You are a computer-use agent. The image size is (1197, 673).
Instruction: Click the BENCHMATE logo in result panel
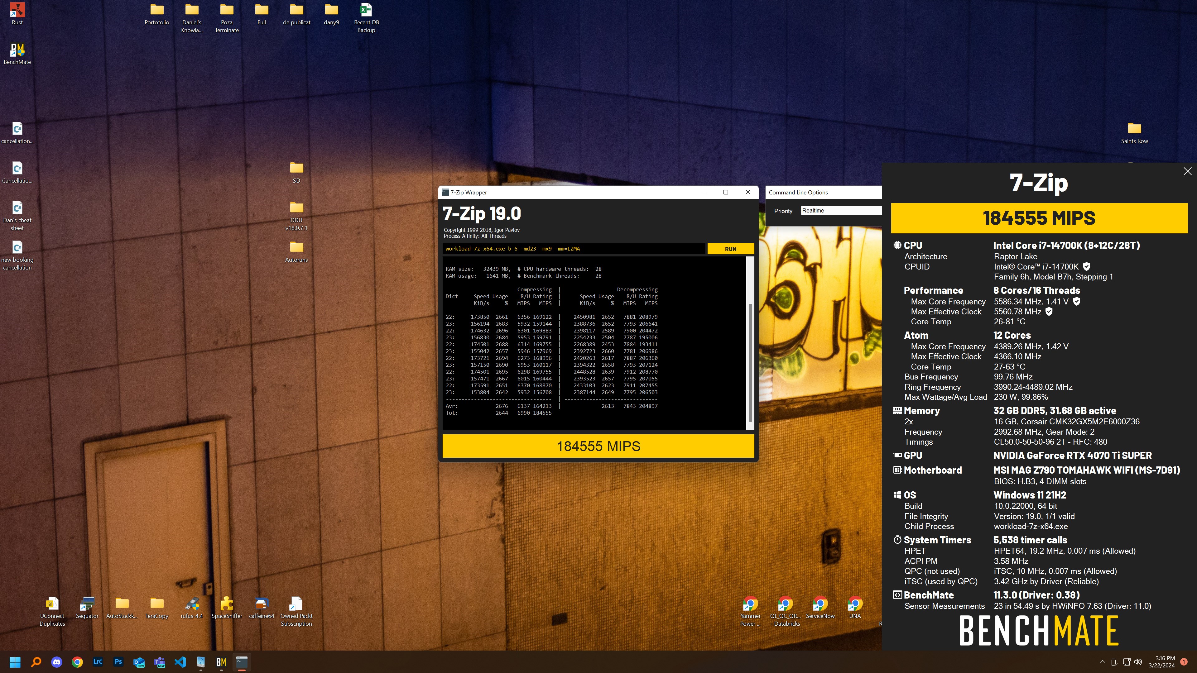tap(1039, 630)
